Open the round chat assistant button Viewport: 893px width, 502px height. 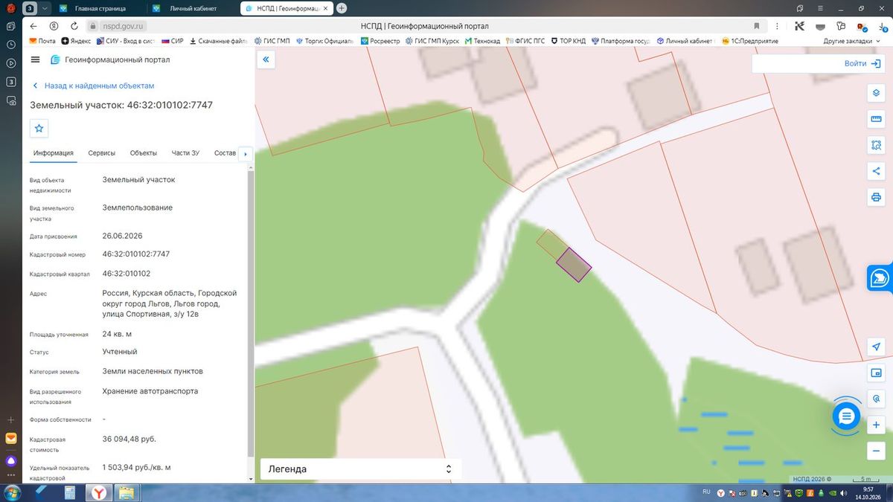(846, 416)
